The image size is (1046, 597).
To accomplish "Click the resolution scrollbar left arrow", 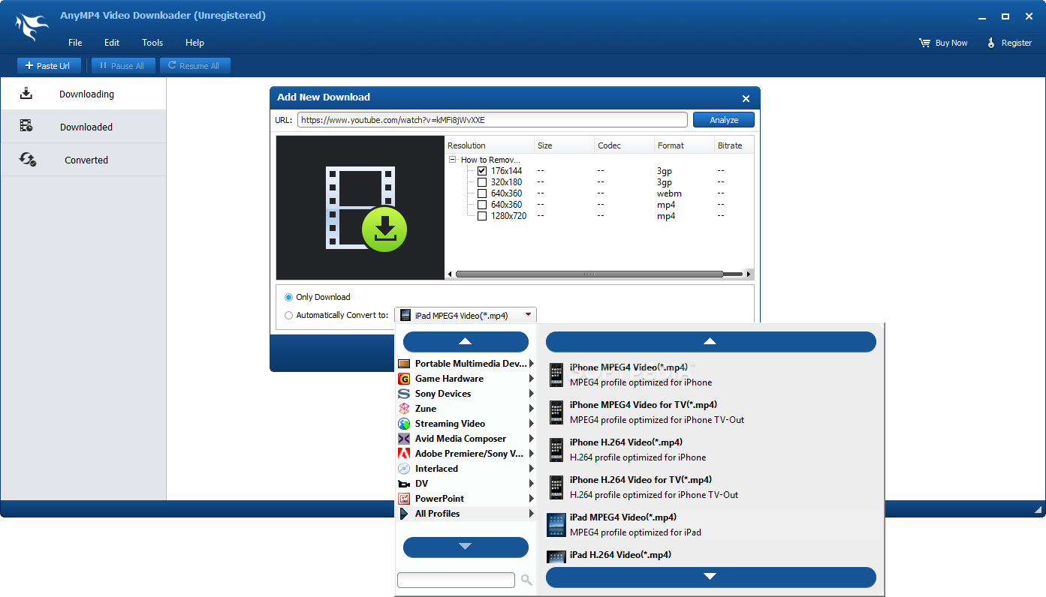I will point(451,274).
